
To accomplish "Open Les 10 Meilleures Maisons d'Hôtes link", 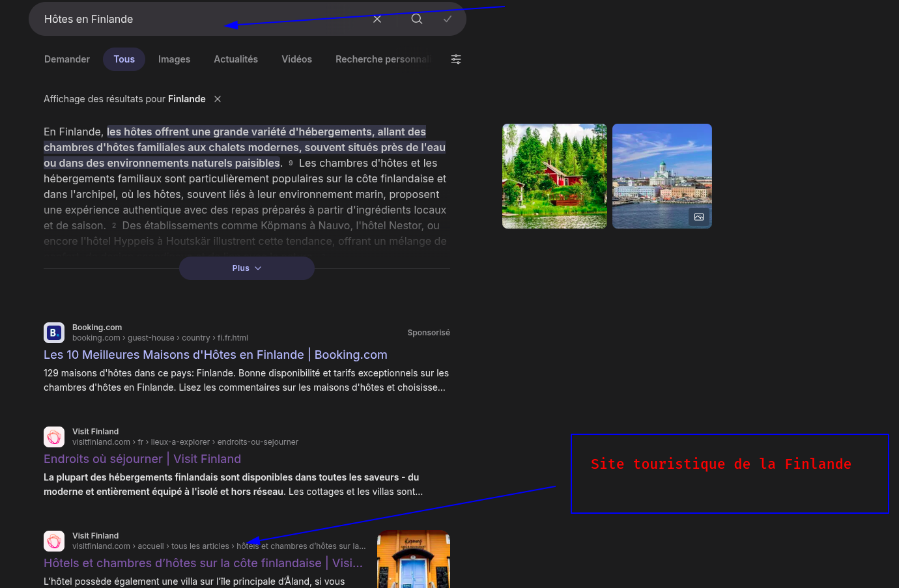I will pos(216,355).
